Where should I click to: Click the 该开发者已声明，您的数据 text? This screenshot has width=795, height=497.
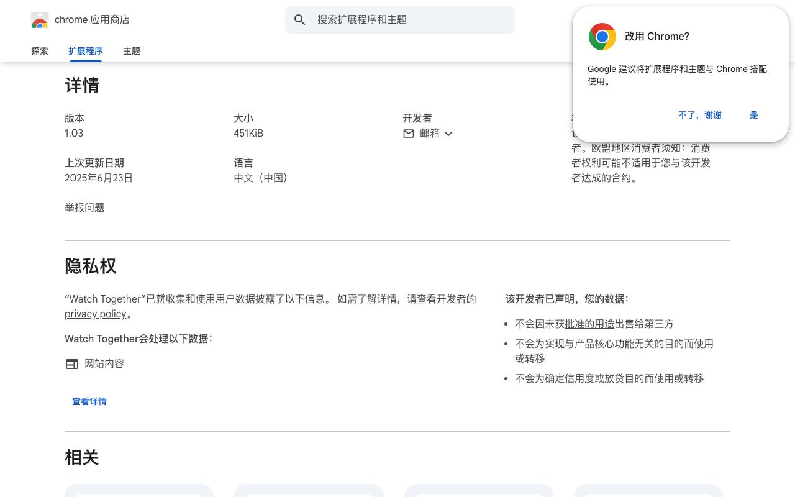point(567,299)
